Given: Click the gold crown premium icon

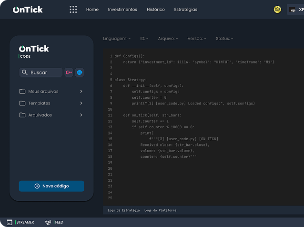Looking at the screenshot, I should 277,10.
